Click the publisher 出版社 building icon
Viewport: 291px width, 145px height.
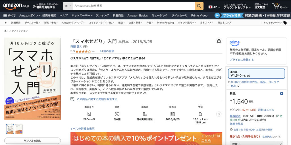145,114
